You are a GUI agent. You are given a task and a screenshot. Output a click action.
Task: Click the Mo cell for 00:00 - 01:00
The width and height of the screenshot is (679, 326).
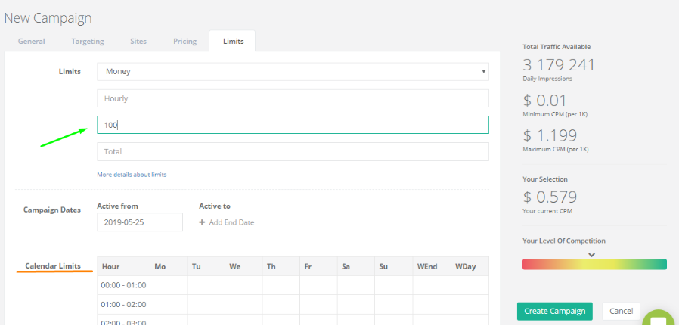169,285
